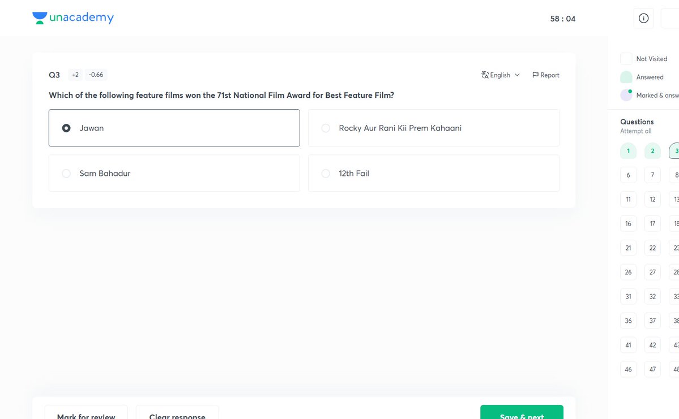Navigate to question 42
Image resolution: width=679 pixels, height=419 pixels.
[x=652, y=344]
